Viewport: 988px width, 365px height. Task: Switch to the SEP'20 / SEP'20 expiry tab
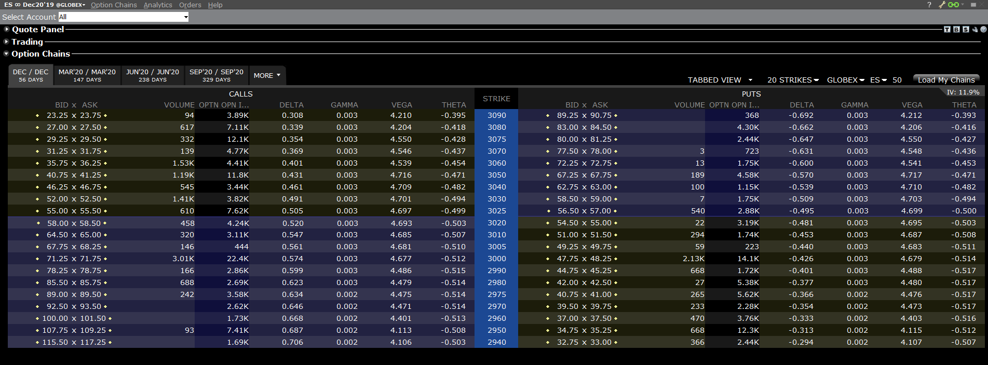click(x=216, y=75)
